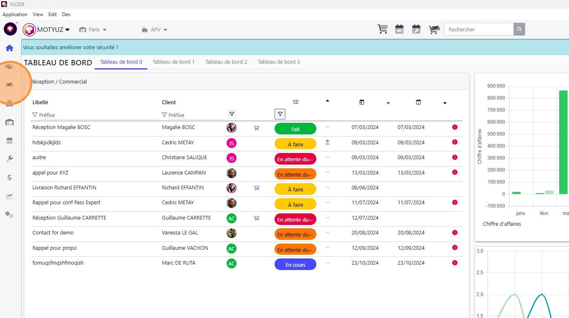Open the Application menu
The image size is (569, 318).
[15, 14]
